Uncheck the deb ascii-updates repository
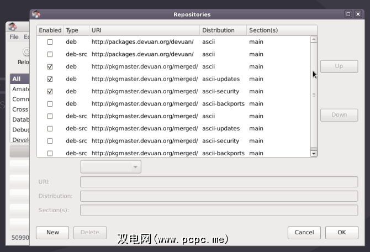Image resolution: width=370 pixels, height=252 pixels. point(50,79)
